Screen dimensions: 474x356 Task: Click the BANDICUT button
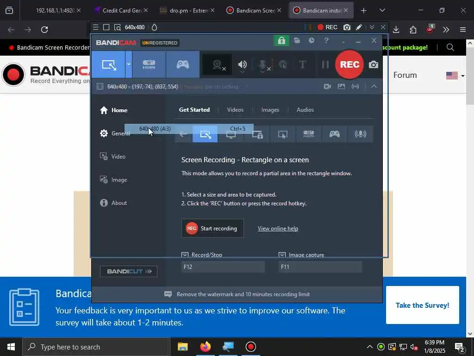(x=129, y=271)
